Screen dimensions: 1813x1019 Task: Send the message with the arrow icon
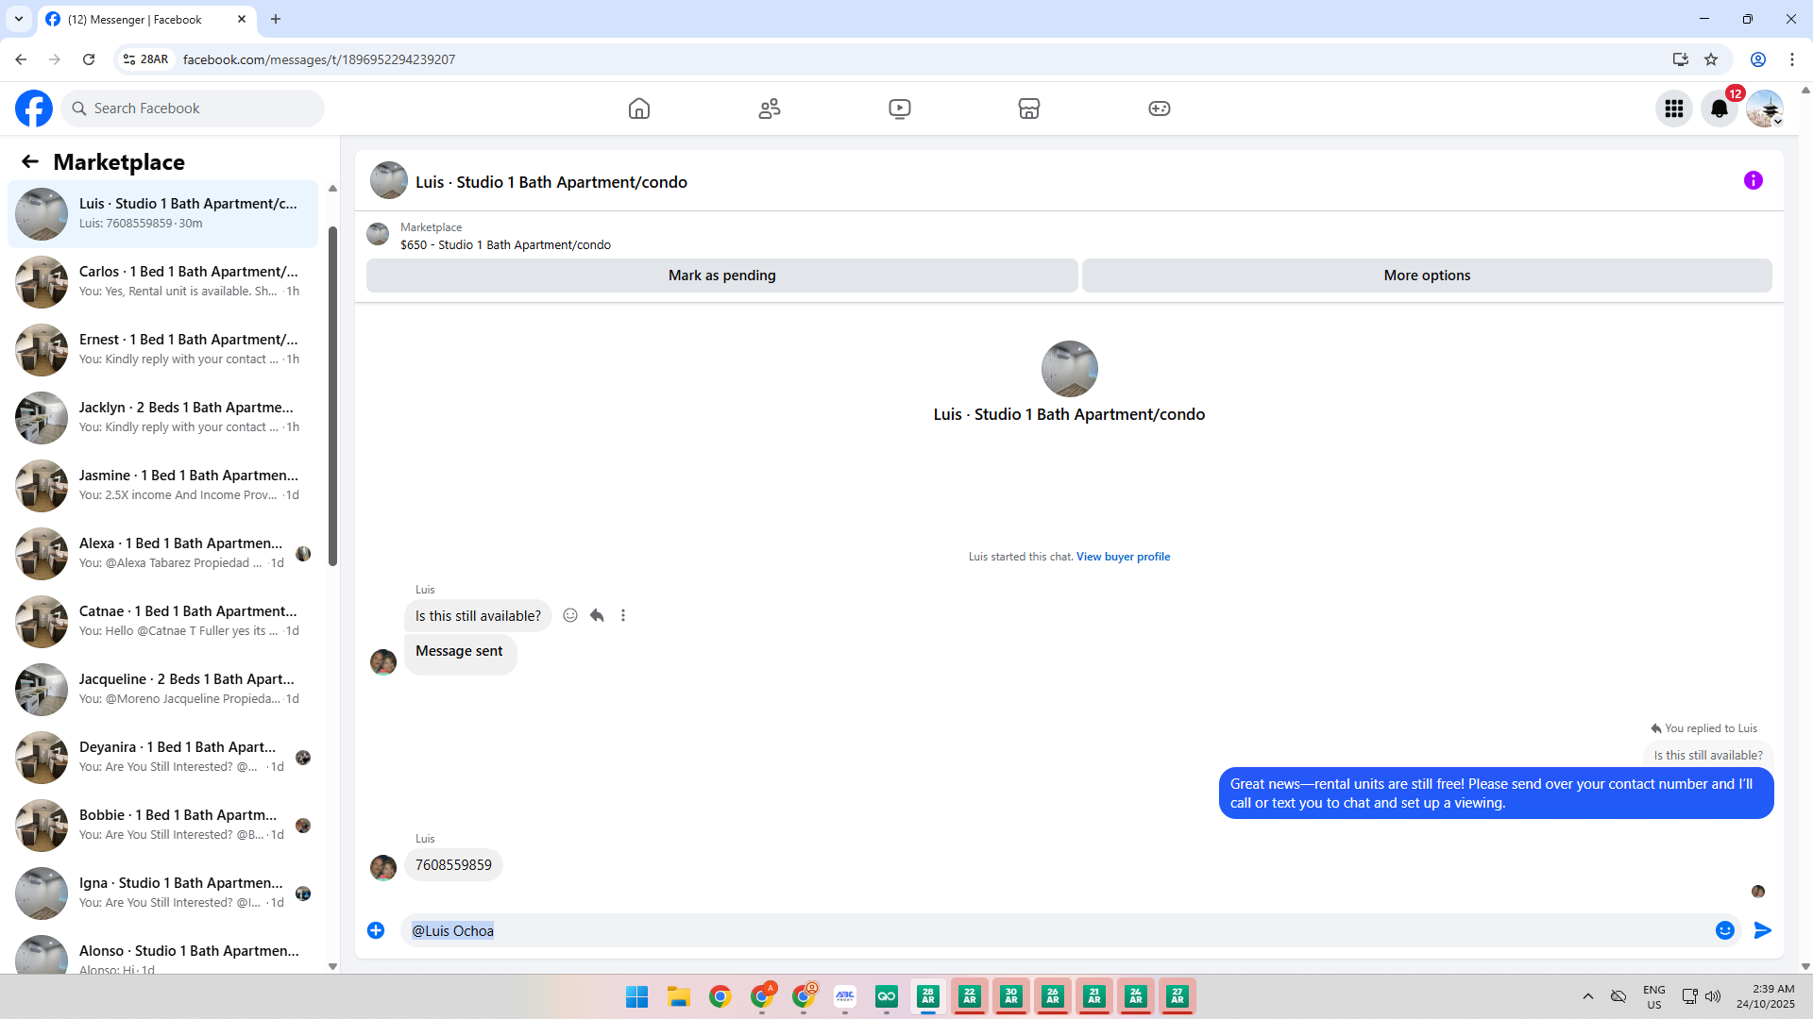(x=1763, y=930)
